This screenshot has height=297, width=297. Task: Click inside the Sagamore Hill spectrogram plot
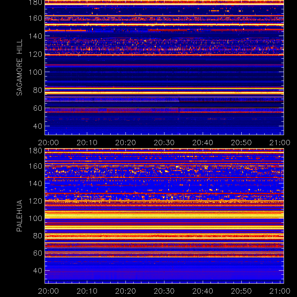coord(164,68)
